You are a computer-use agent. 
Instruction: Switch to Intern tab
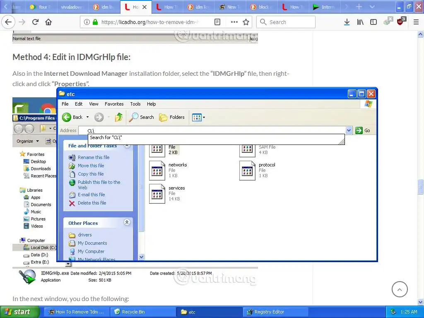(x=325, y=7)
